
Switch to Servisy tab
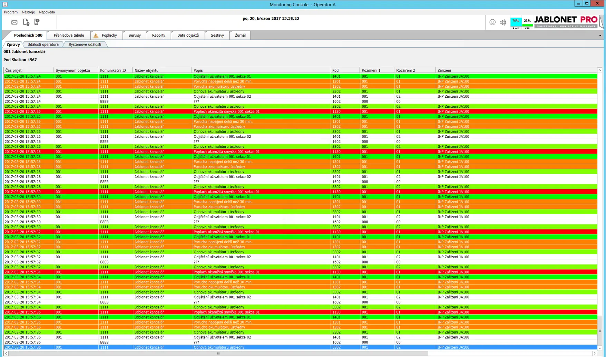(135, 35)
